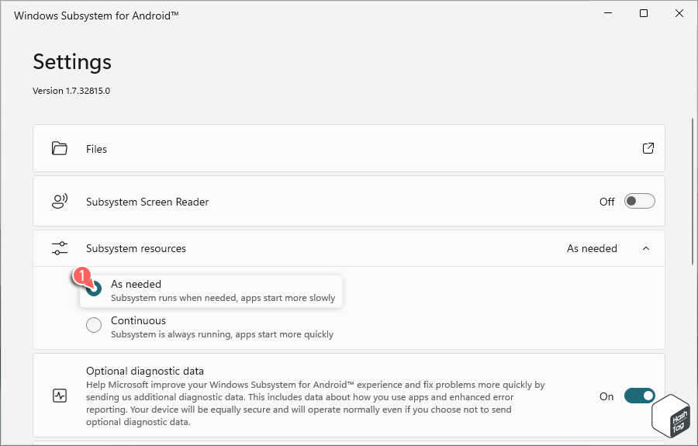
Task: Click the On status text for diagnostic data
Action: [606, 396]
